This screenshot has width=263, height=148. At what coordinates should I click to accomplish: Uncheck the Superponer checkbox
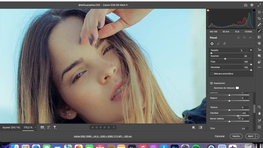click(212, 83)
